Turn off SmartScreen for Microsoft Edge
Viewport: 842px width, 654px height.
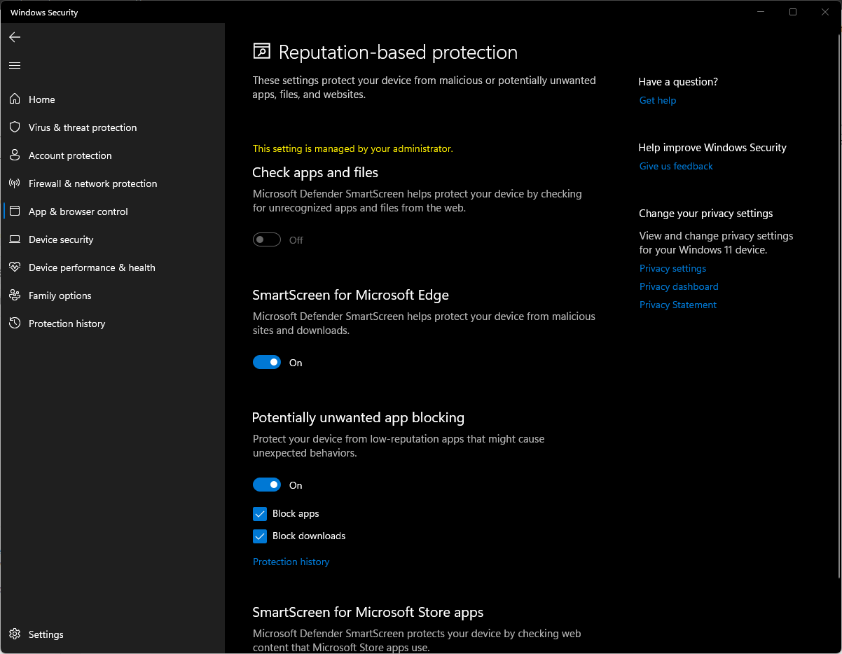point(267,362)
